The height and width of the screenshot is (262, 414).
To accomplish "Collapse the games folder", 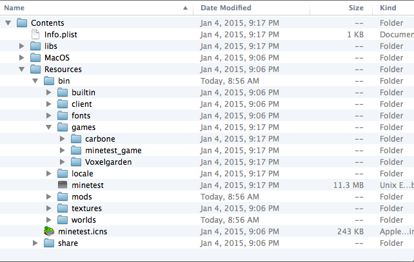I will pos(49,127).
